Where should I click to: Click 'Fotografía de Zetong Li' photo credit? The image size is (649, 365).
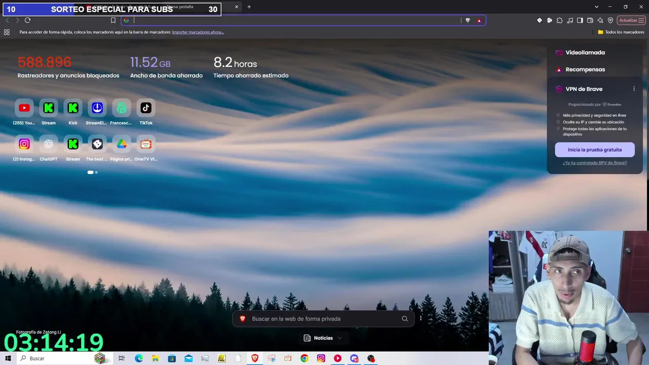[x=39, y=332]
